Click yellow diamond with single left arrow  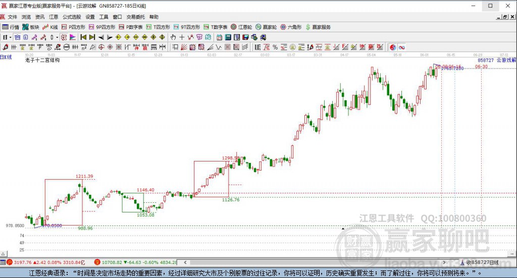pos(119,37)
